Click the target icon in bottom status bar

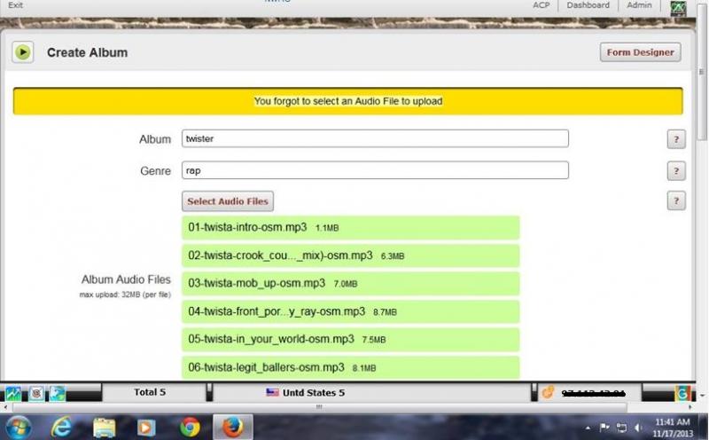(36, 393)
